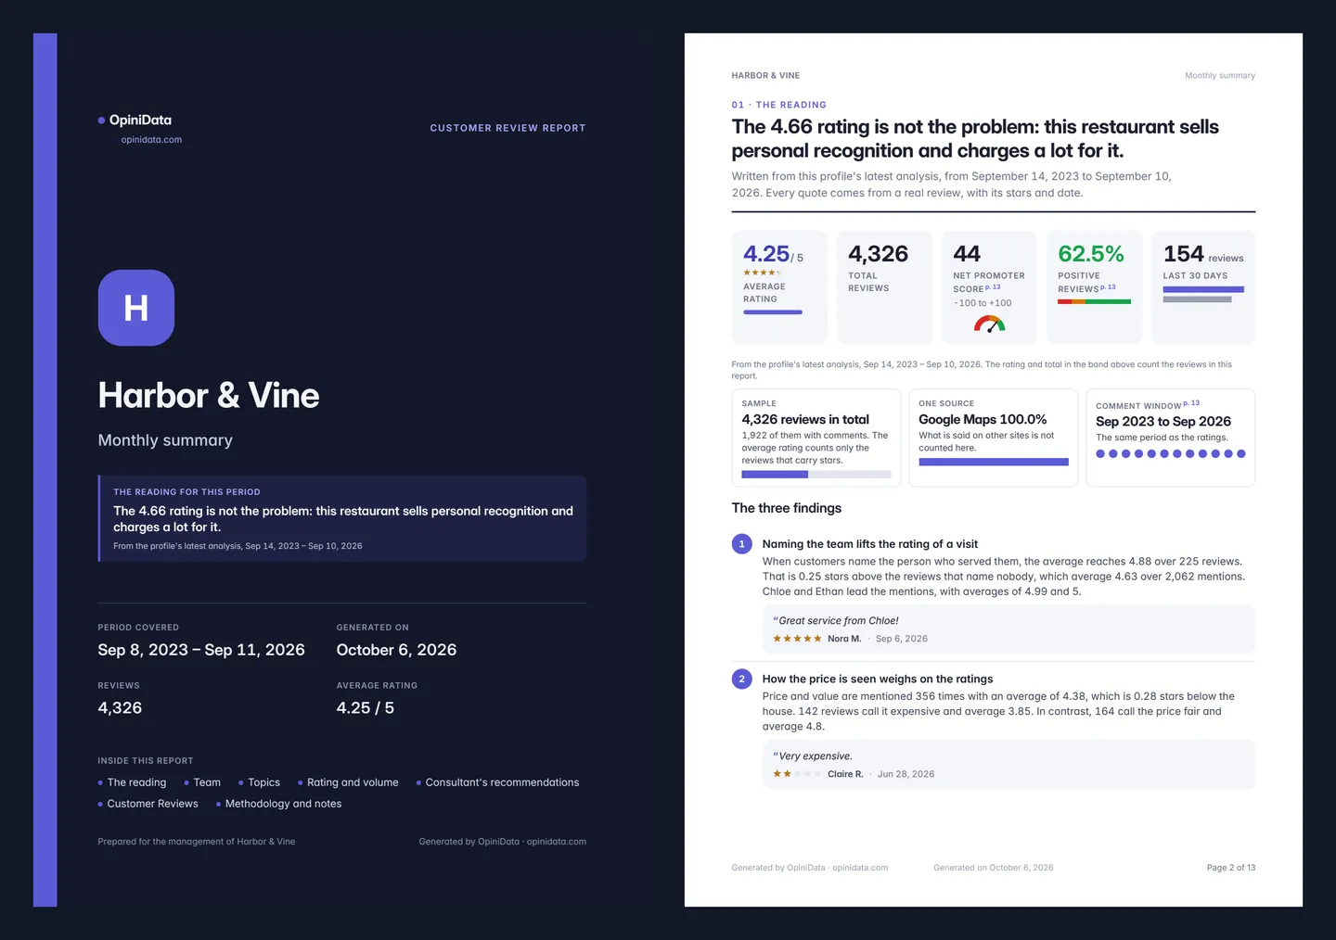Click the Google Maps 100% source bar
This screenshot has height=940, width=1336.
coord(994,462)
